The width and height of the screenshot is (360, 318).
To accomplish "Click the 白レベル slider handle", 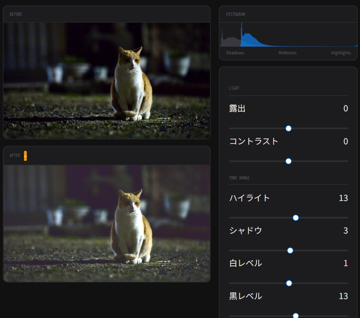I will [x=289, y=283].
